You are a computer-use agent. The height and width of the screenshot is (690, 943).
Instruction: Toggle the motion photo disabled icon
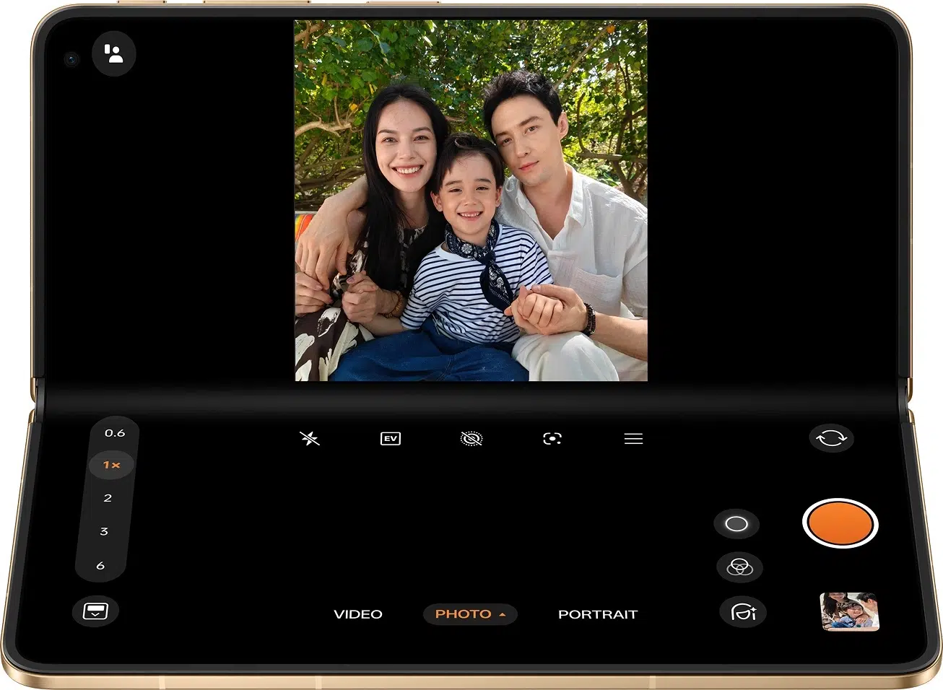pos(471,439)
